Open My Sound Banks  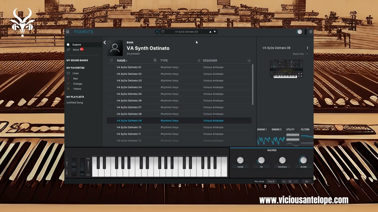(x=77, y=60)
